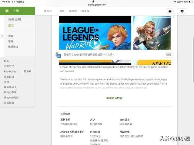Open the Lux character screenshot thumbnail

(152, 33)
